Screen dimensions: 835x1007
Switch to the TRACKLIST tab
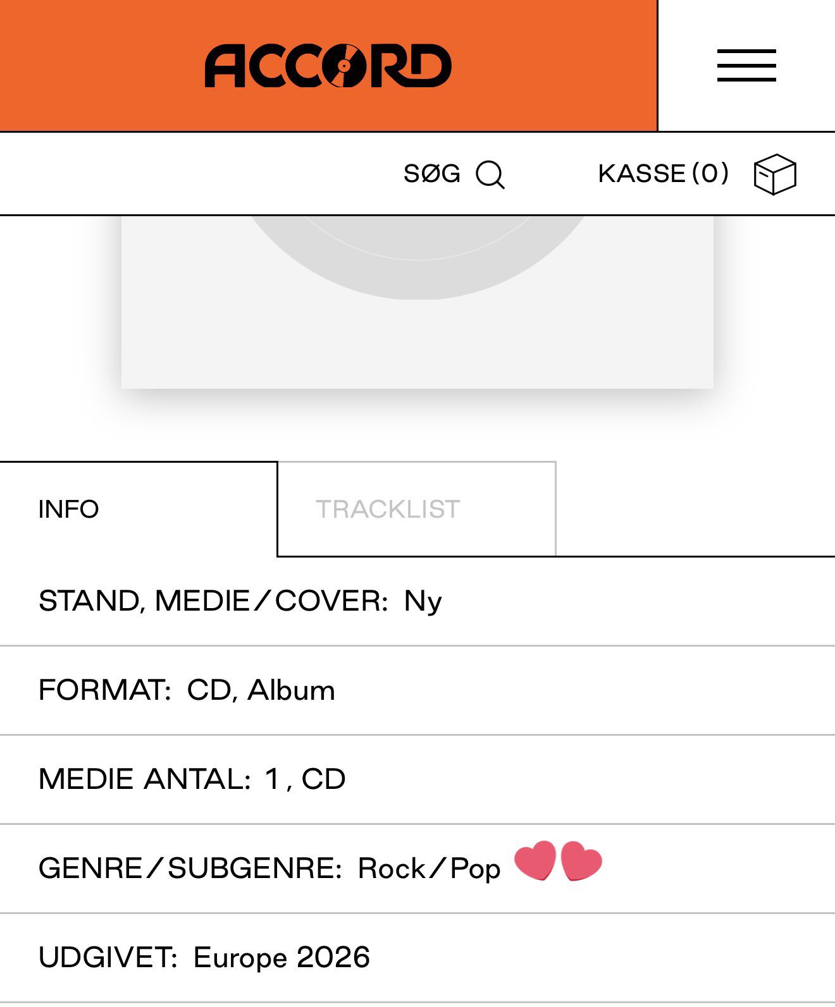pyautogui.click(x=388, y=509)
